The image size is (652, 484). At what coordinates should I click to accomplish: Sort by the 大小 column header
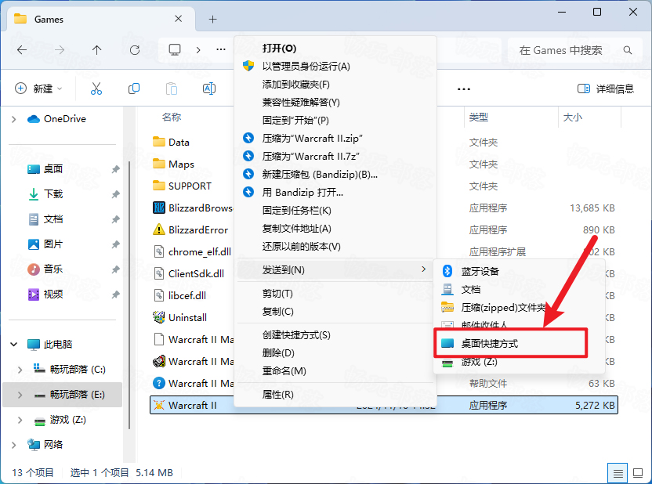click(573, 117)
